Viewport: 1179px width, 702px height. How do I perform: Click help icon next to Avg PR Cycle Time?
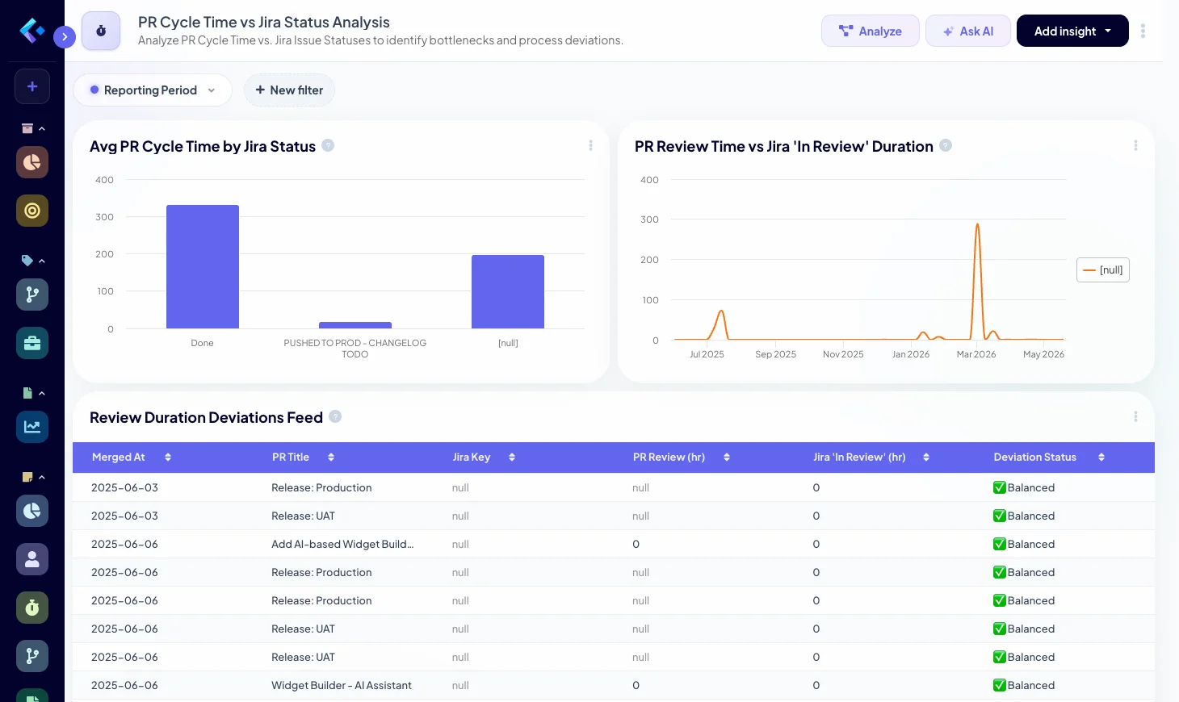click(328, 145)
